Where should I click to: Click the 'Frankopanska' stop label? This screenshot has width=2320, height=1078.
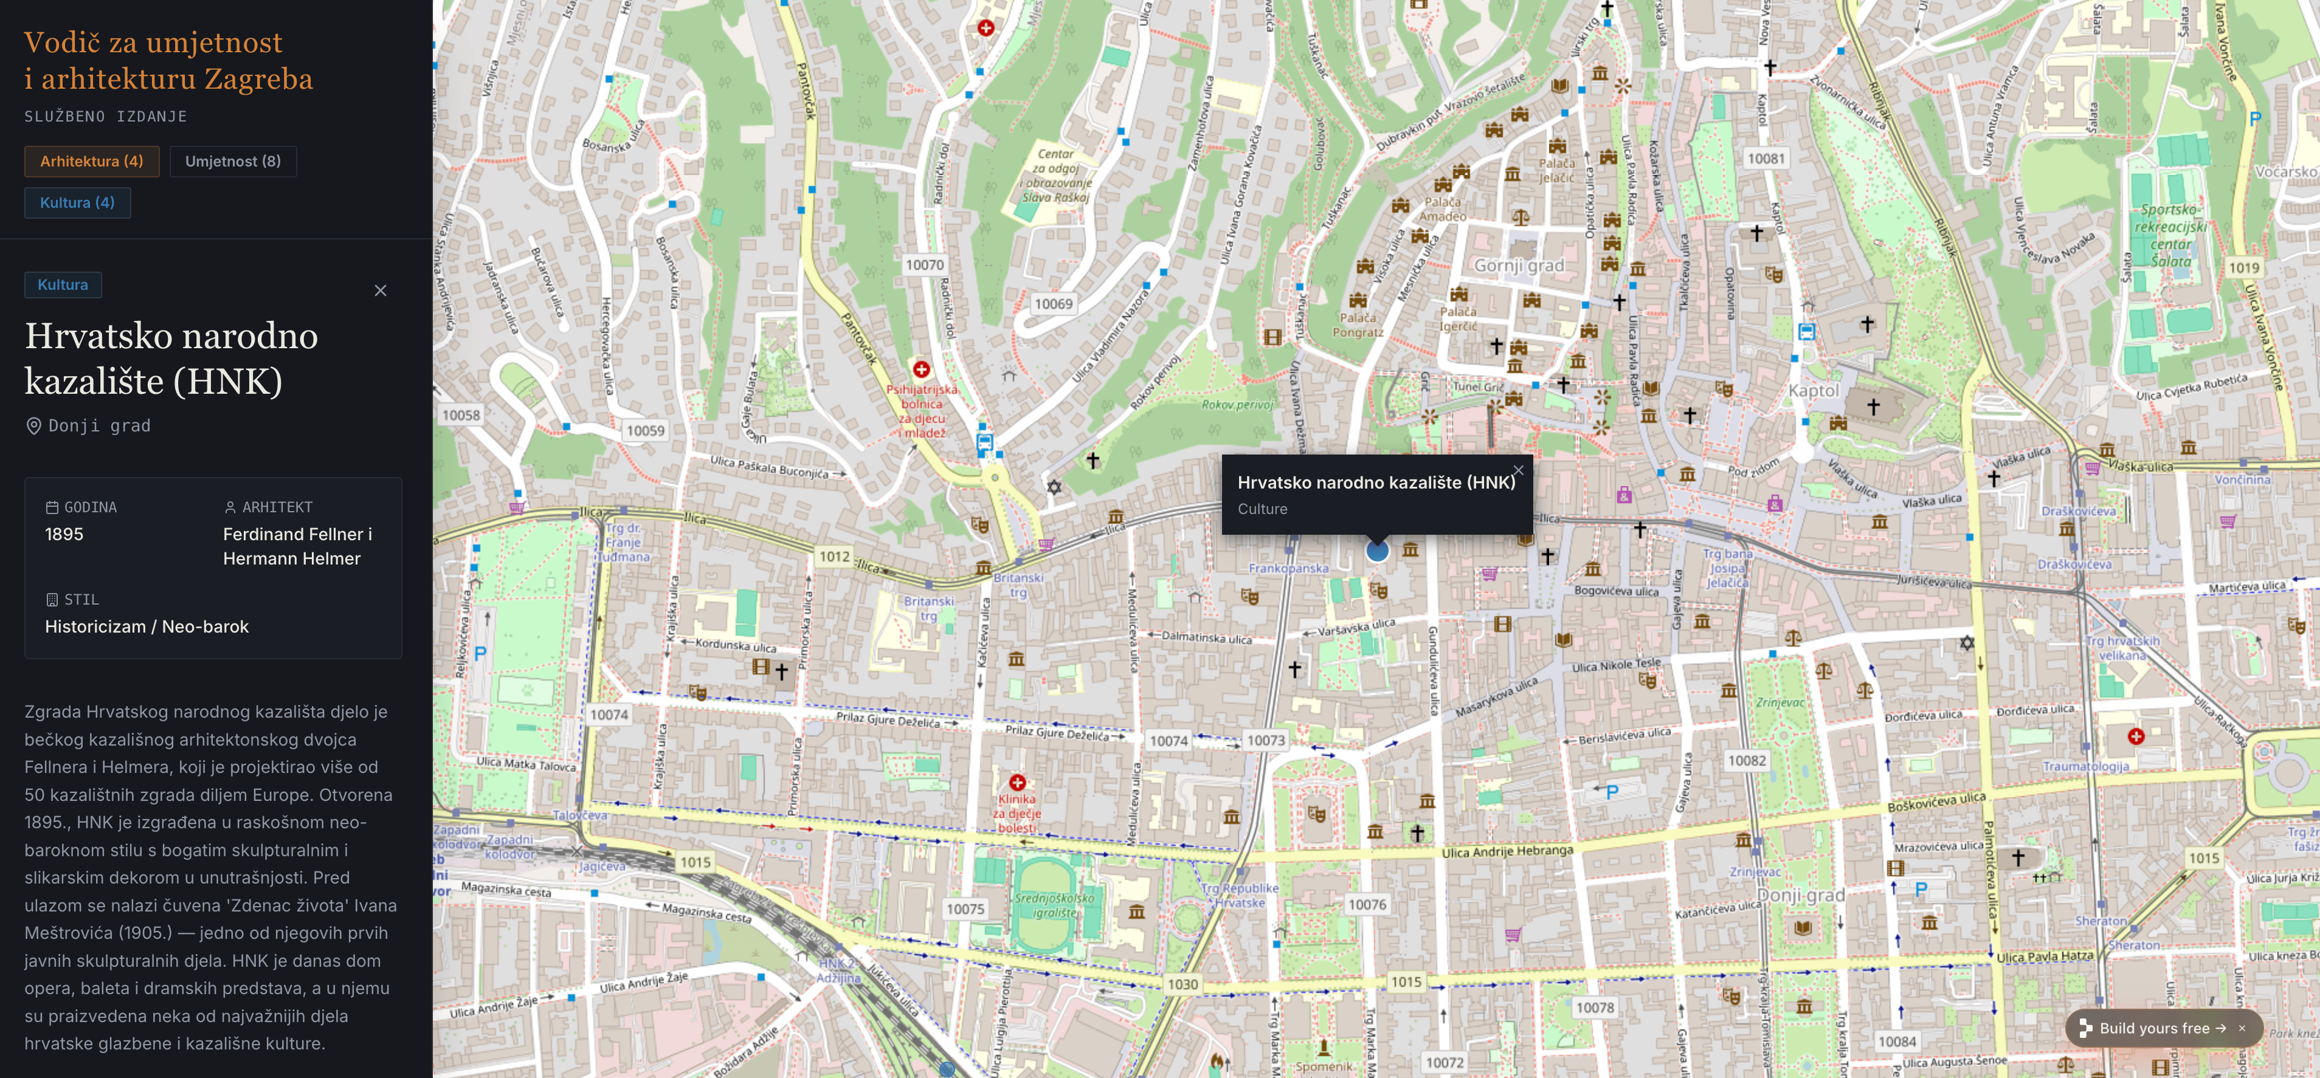click(1289, 569)
